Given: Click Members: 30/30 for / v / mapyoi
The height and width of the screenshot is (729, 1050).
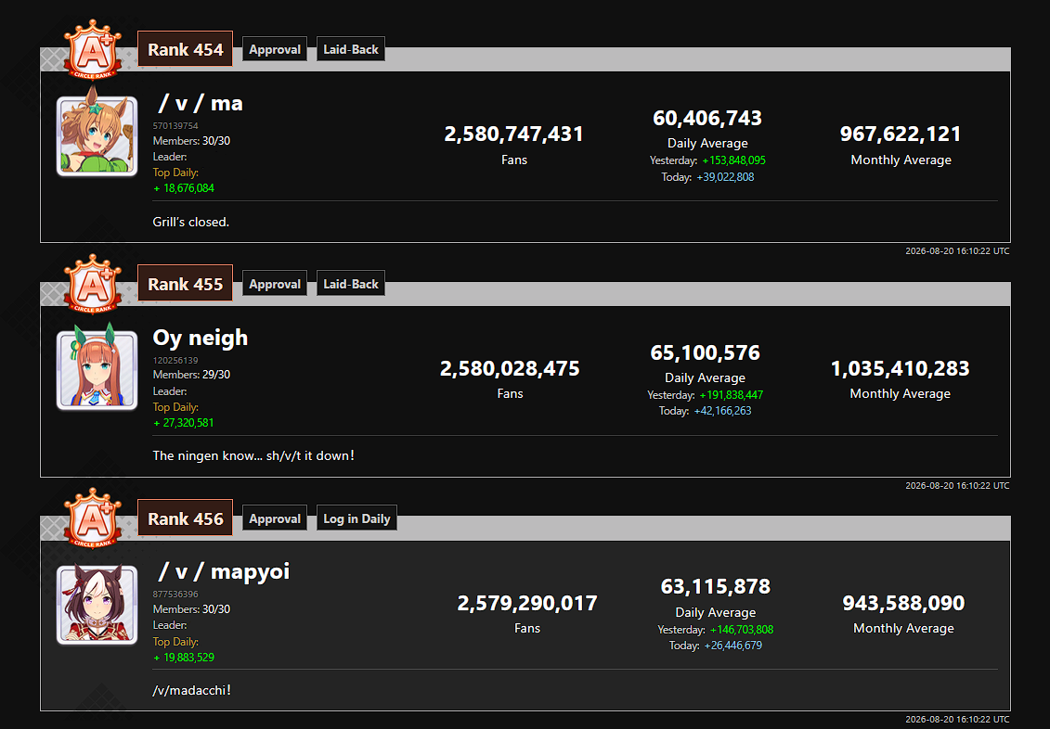Looking at the screenshot, I should tap(191, 609).
